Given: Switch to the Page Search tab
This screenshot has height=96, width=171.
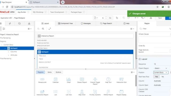Looking at the screenshot, I should (106, 23).
